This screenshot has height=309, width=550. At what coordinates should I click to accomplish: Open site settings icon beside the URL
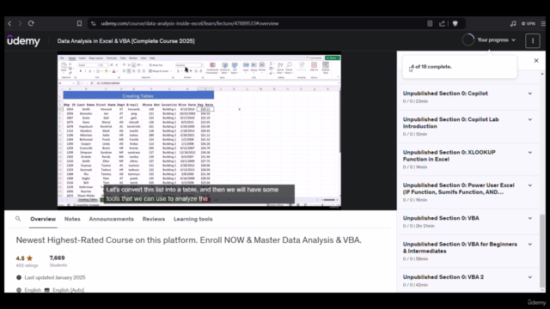coord(93,23)
